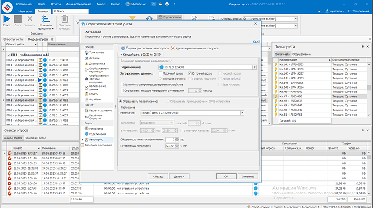The image size is (373, 208).
Task: Click the Далее > button
Action: (179, 176)
